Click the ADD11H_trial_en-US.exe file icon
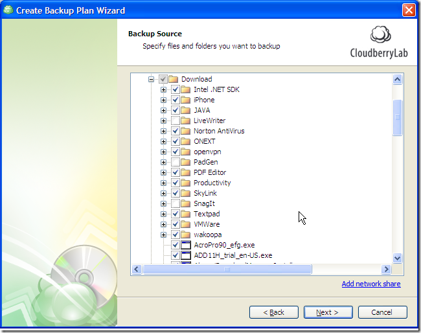 coord(185,255)
